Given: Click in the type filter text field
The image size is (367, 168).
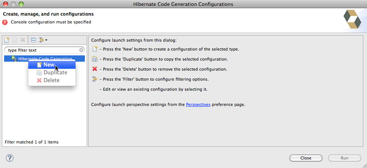Looking at the screenshot, I should [42, 50].
